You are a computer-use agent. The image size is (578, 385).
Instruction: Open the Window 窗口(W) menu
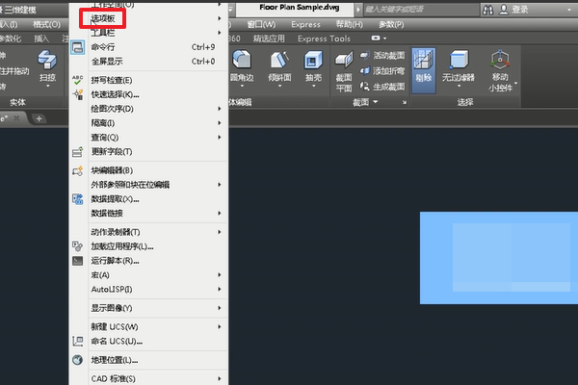[261, 24]
